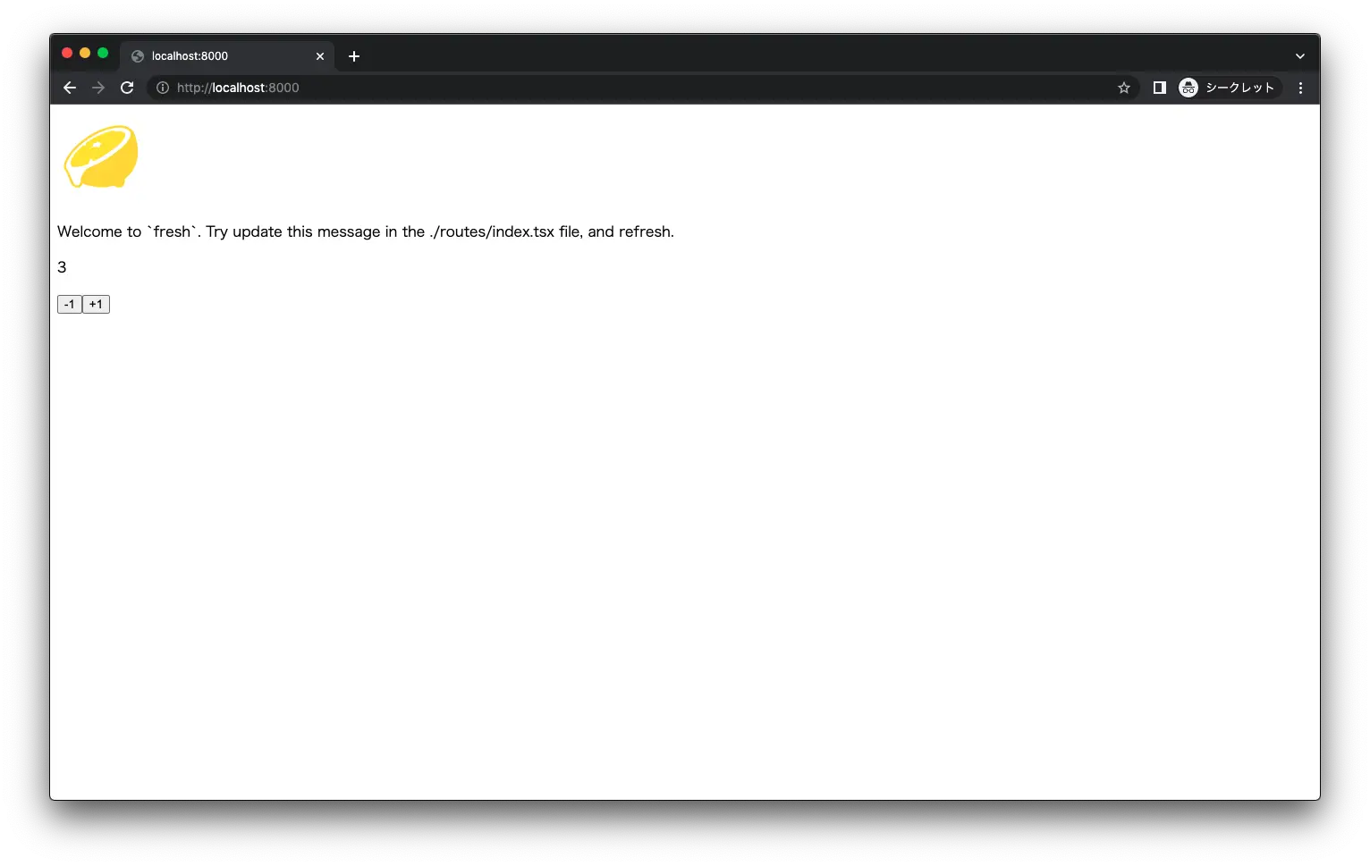Open the incognito シークレット profile indicator
Image resolution: width=1370 pixels, height=866 pixels.
tap(1228, 88)
